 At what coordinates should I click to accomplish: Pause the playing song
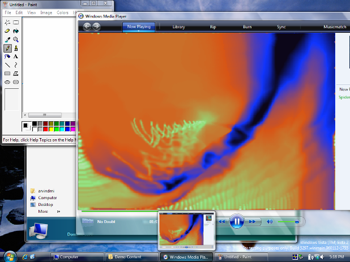(237, 221)
